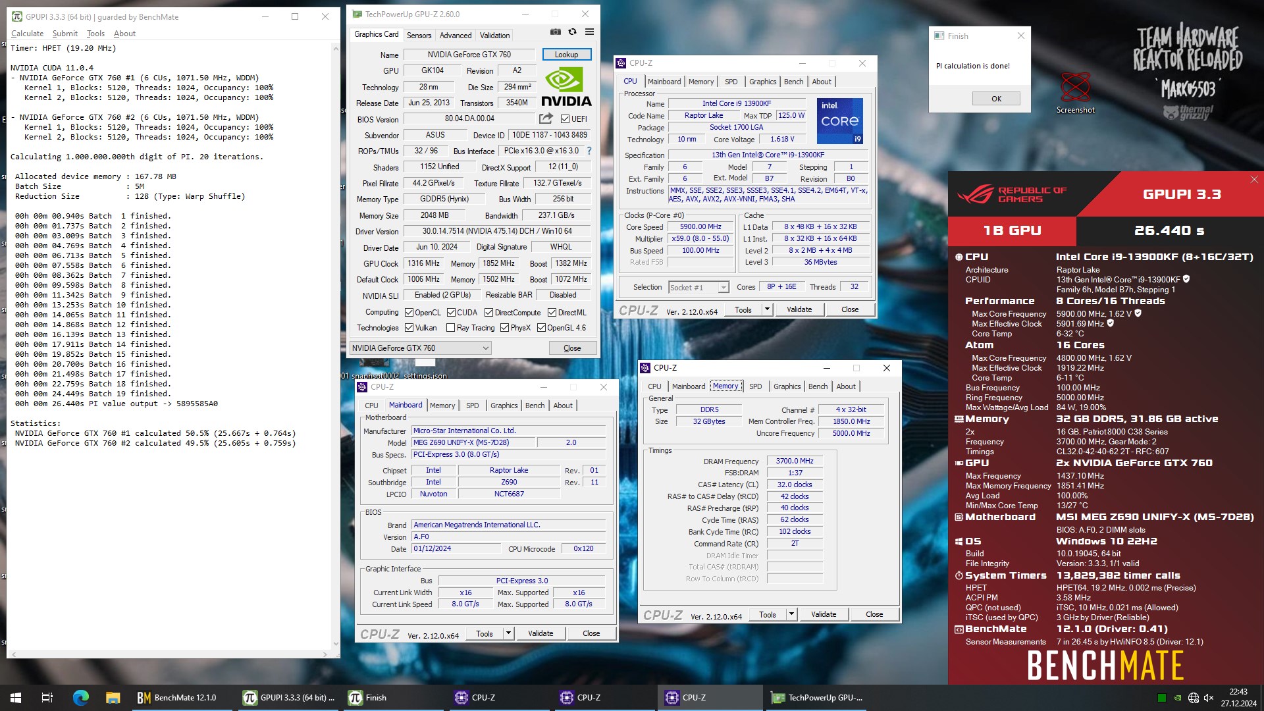
Task: Toggle Ray Tracing checkbox
Action: coord(450,328)
